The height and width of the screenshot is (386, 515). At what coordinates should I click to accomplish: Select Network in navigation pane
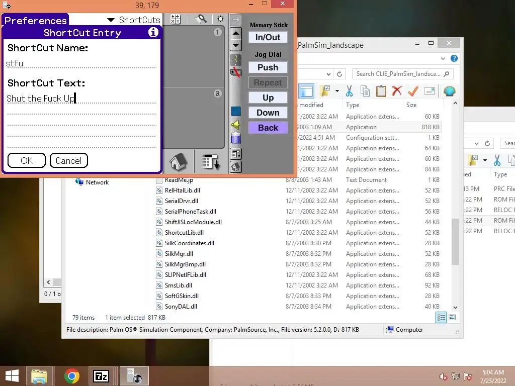[x=92, y=182]
